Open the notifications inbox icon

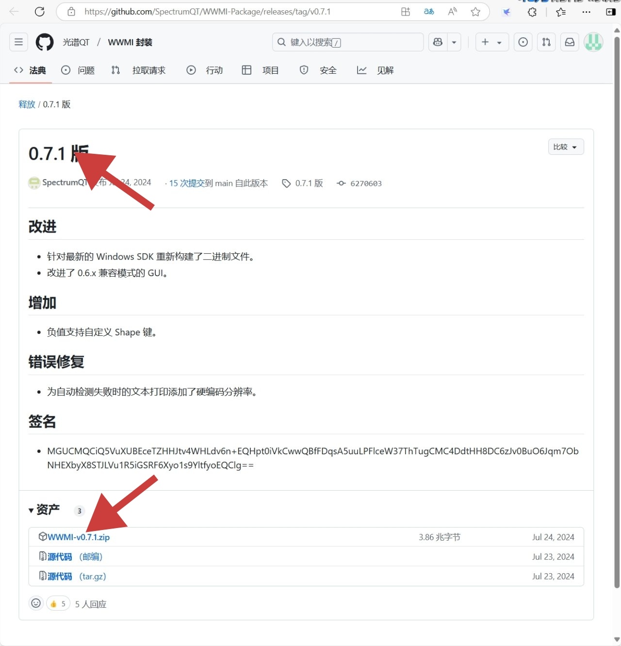570,42
